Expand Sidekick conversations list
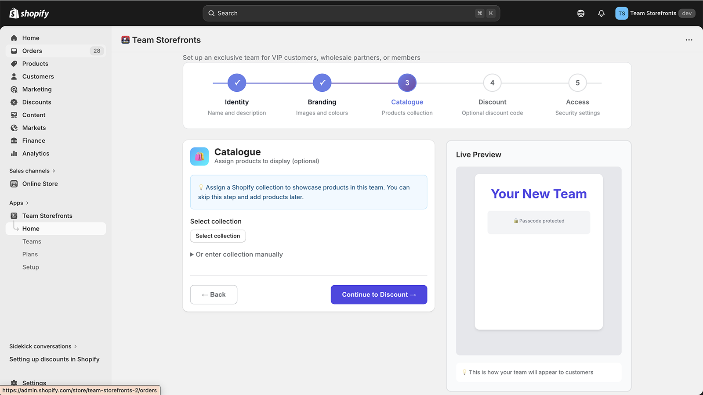This screenshot has width=703, height=395. click(x=75, y=347)
